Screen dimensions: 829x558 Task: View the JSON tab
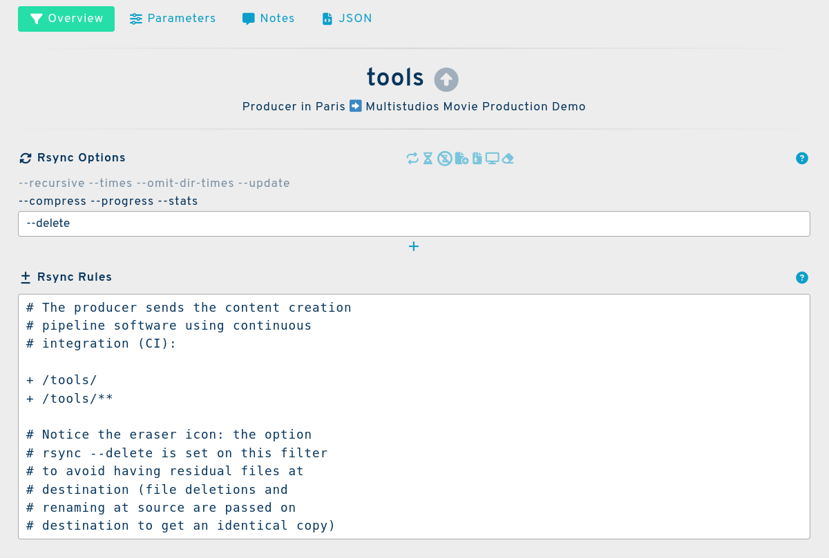(347, 19)
